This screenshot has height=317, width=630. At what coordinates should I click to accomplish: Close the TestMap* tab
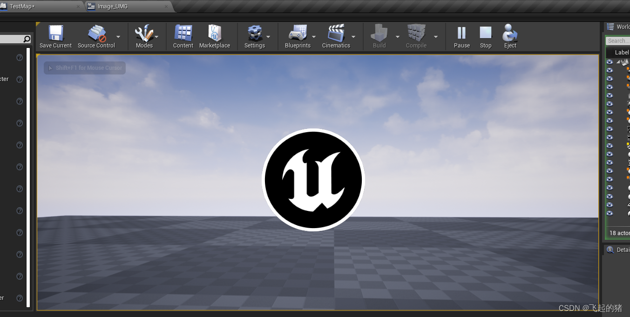pos(79,7)
